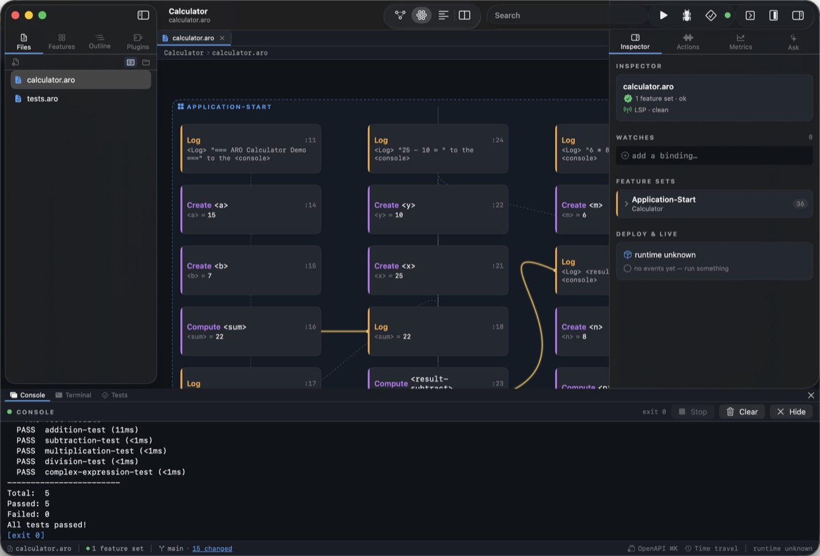
Task: Select the Compute <sum> node card
Action: pos(251,332)
